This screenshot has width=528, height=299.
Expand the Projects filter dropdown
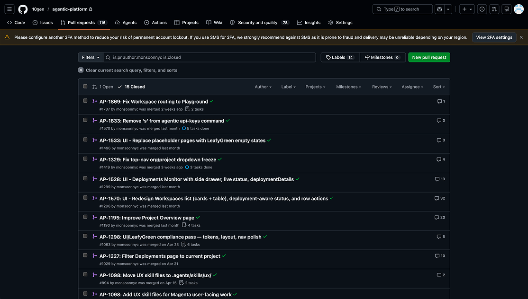point(315,87)
